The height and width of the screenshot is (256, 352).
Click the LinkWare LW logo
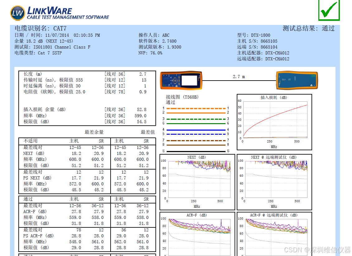tap(17, 13)
